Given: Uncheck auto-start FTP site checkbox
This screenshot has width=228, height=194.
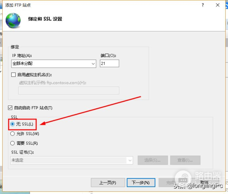Looking at the screenshot, I should point(10,108).
